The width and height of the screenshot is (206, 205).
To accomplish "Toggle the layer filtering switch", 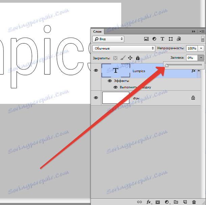I will pyautogui.click(x=203, y=39).
